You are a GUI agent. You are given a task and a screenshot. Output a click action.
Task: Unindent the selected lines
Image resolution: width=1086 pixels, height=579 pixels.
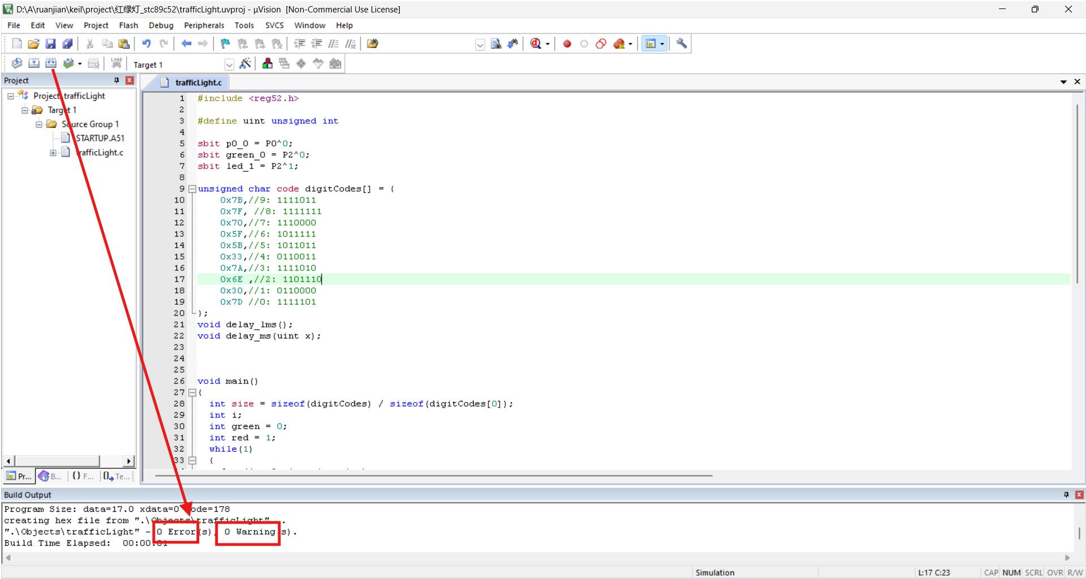[317, 44]
